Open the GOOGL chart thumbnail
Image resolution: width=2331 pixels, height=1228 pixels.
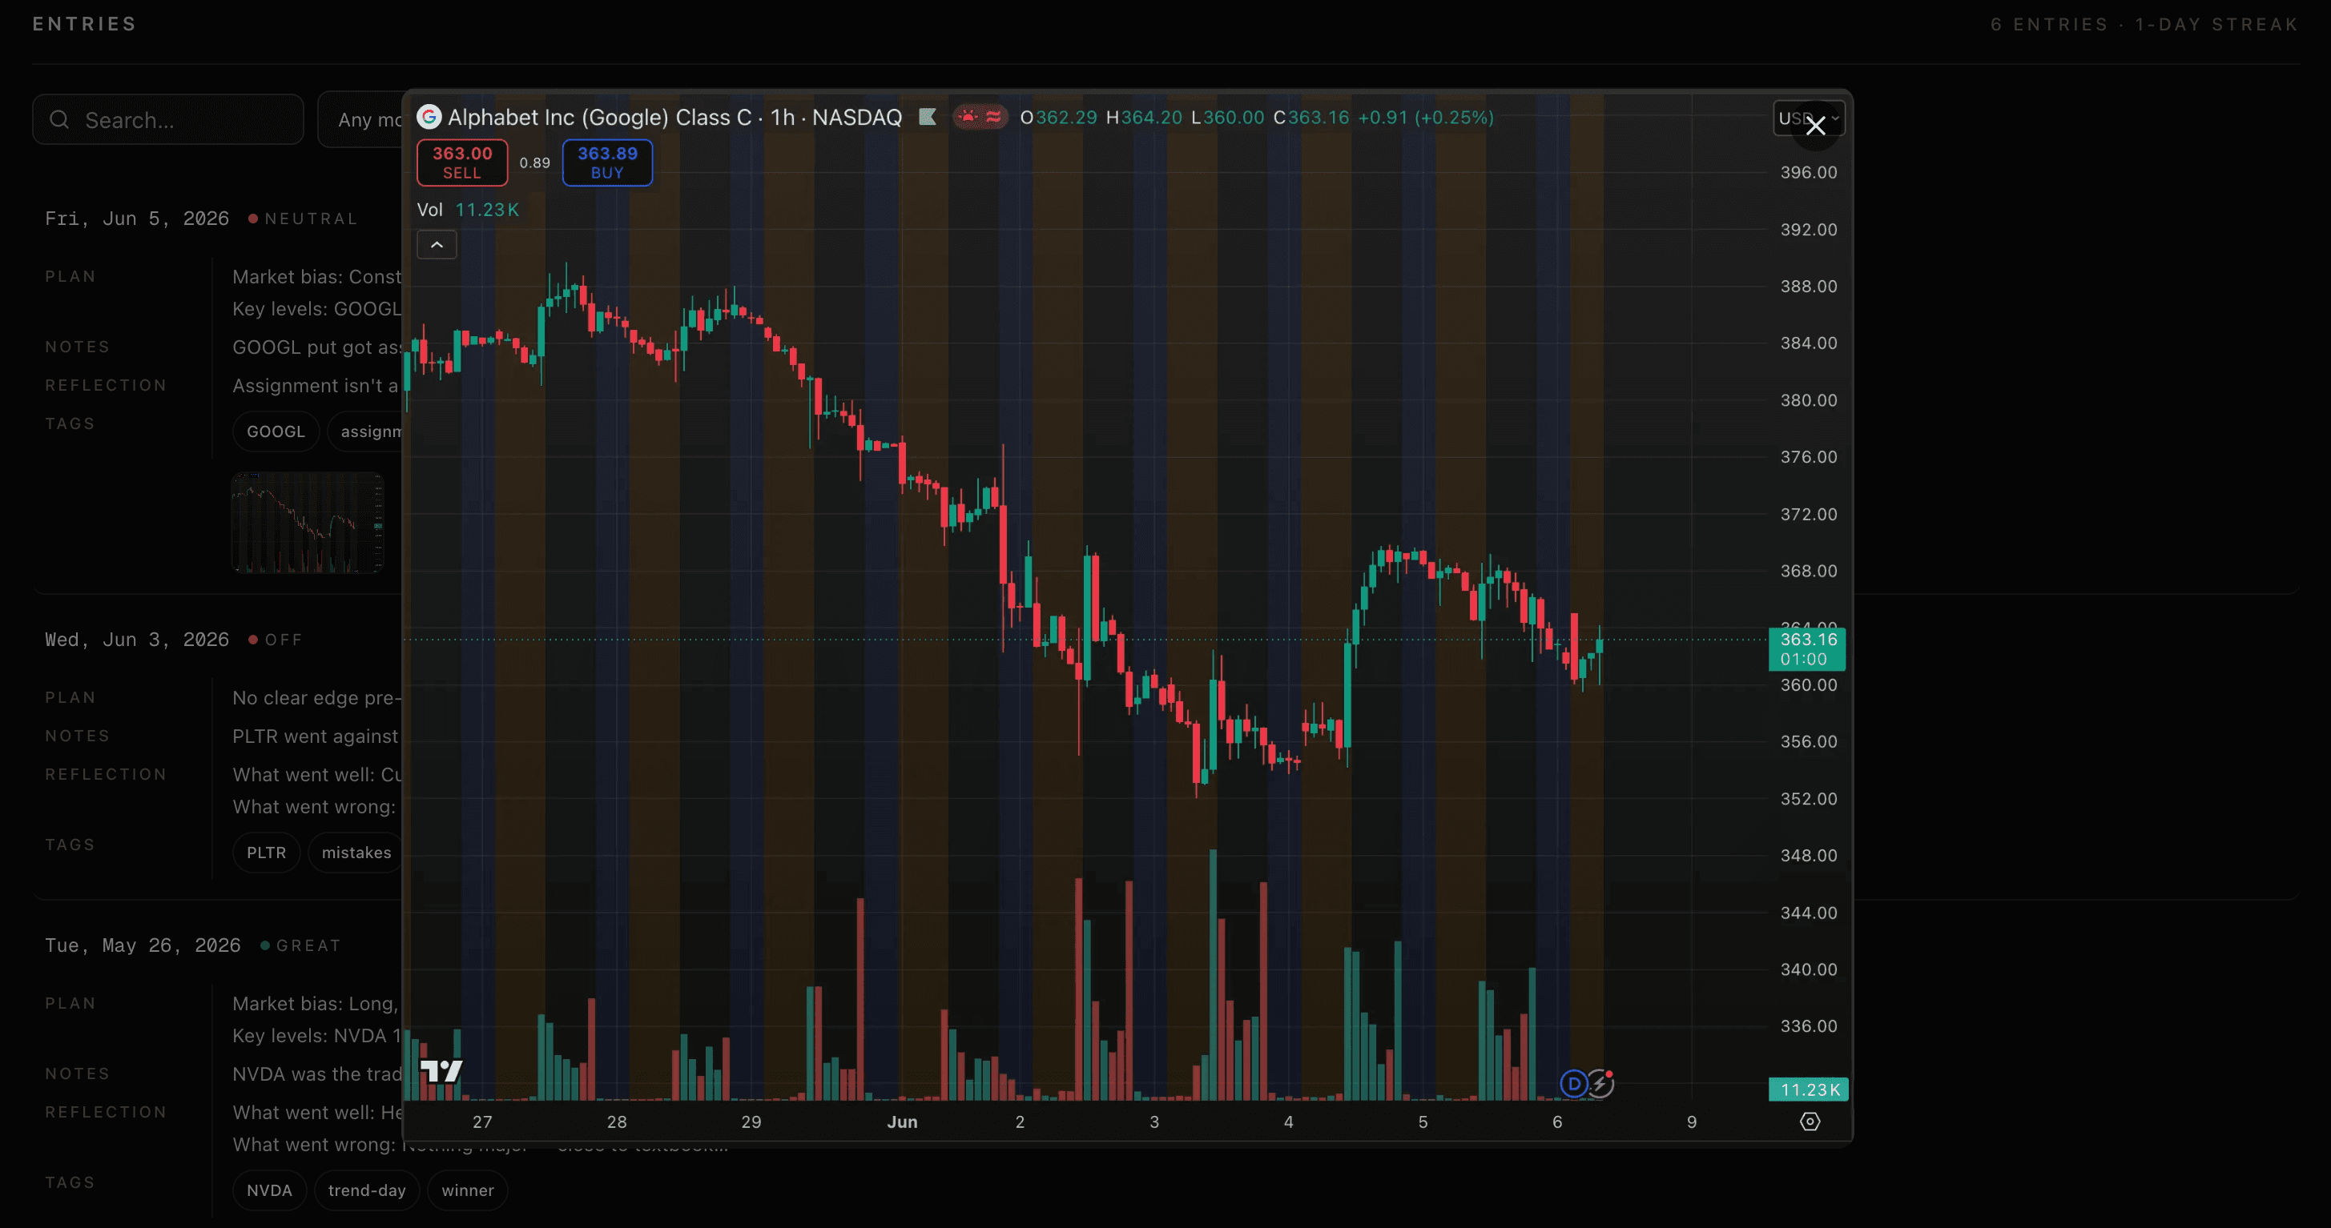click(308, 523)
